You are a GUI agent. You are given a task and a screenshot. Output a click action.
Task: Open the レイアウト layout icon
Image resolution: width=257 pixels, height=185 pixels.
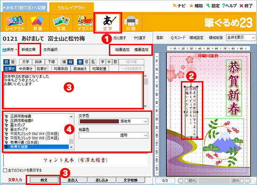(14, 23)
